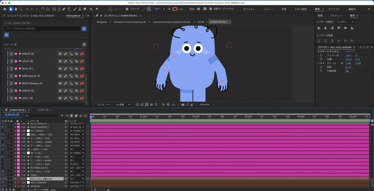The height and width of the screenshot is (191, 374).
Task: Expand layer 120 NULL SHADOW properties
Action: (x=15, y=182)
